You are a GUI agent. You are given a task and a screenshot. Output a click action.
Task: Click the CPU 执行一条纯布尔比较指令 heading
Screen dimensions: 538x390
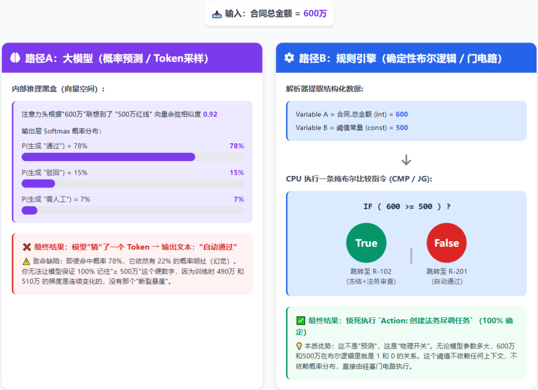coord(359,179)
